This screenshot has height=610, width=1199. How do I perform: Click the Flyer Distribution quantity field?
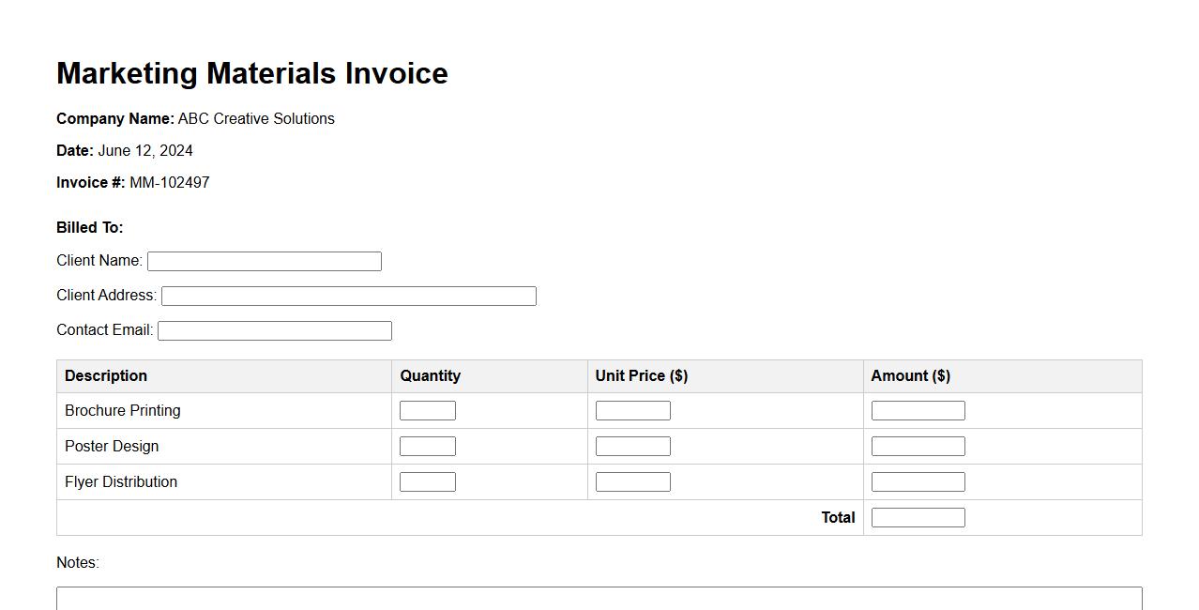(x=427, y=482)
